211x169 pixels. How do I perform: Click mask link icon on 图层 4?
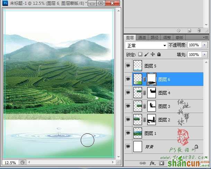[x=144, y=93]
